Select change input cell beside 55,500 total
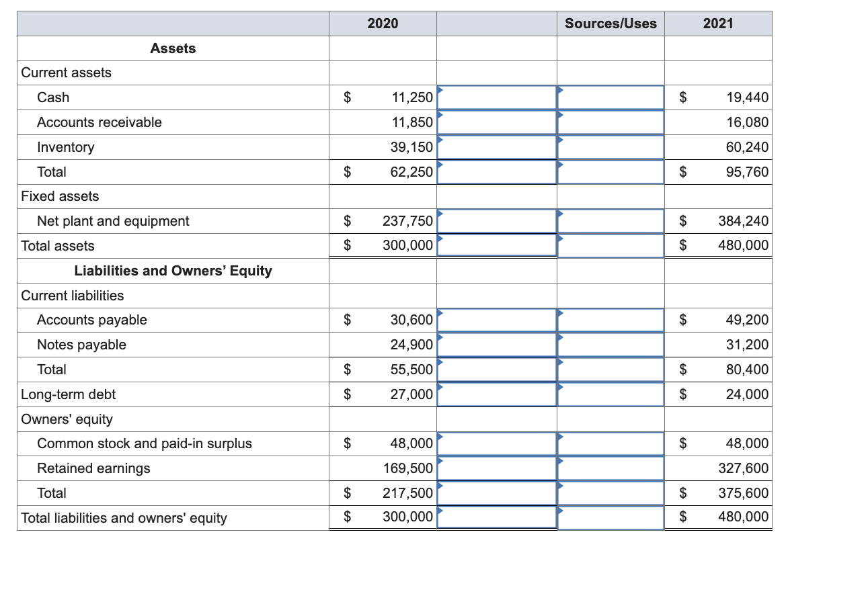 [497, 370]
